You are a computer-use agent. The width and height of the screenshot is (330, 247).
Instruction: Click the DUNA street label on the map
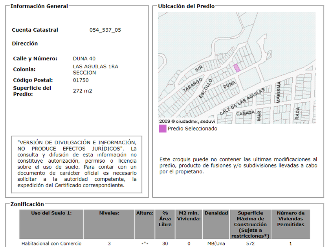[x=229, y=85]
